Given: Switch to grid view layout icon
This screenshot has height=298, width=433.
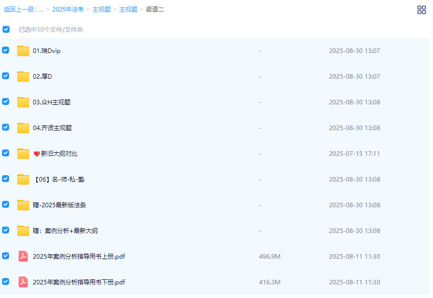Looking at the screenshot, I should pyautogui.click(x=421, y=10).
